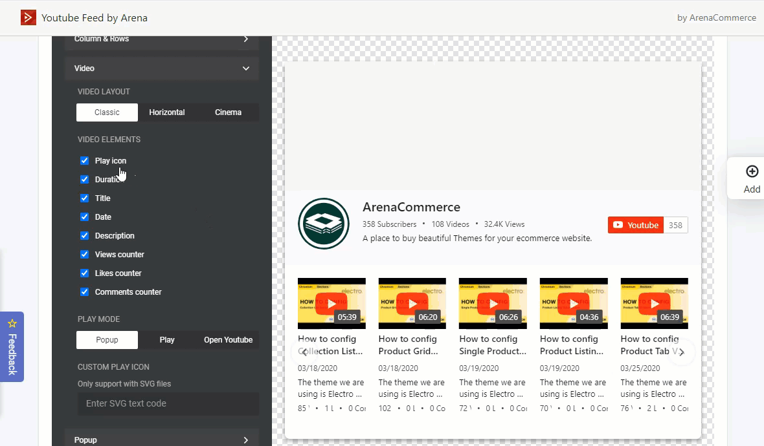Play the video with duration 06:39
This screenshot has width=764, height=446.
point(655,304)
